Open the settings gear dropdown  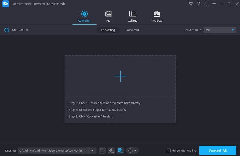pyautogui.click(x=132, y=151)
